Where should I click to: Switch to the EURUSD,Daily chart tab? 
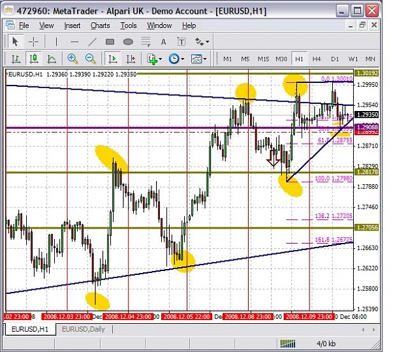(x=84, y=329)
